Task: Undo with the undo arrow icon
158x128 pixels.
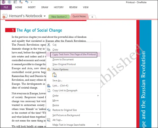Action: [x=27, y=2]
